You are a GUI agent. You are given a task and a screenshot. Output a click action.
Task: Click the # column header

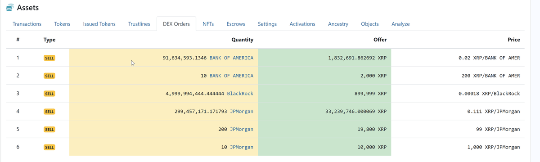click(18, 40)
